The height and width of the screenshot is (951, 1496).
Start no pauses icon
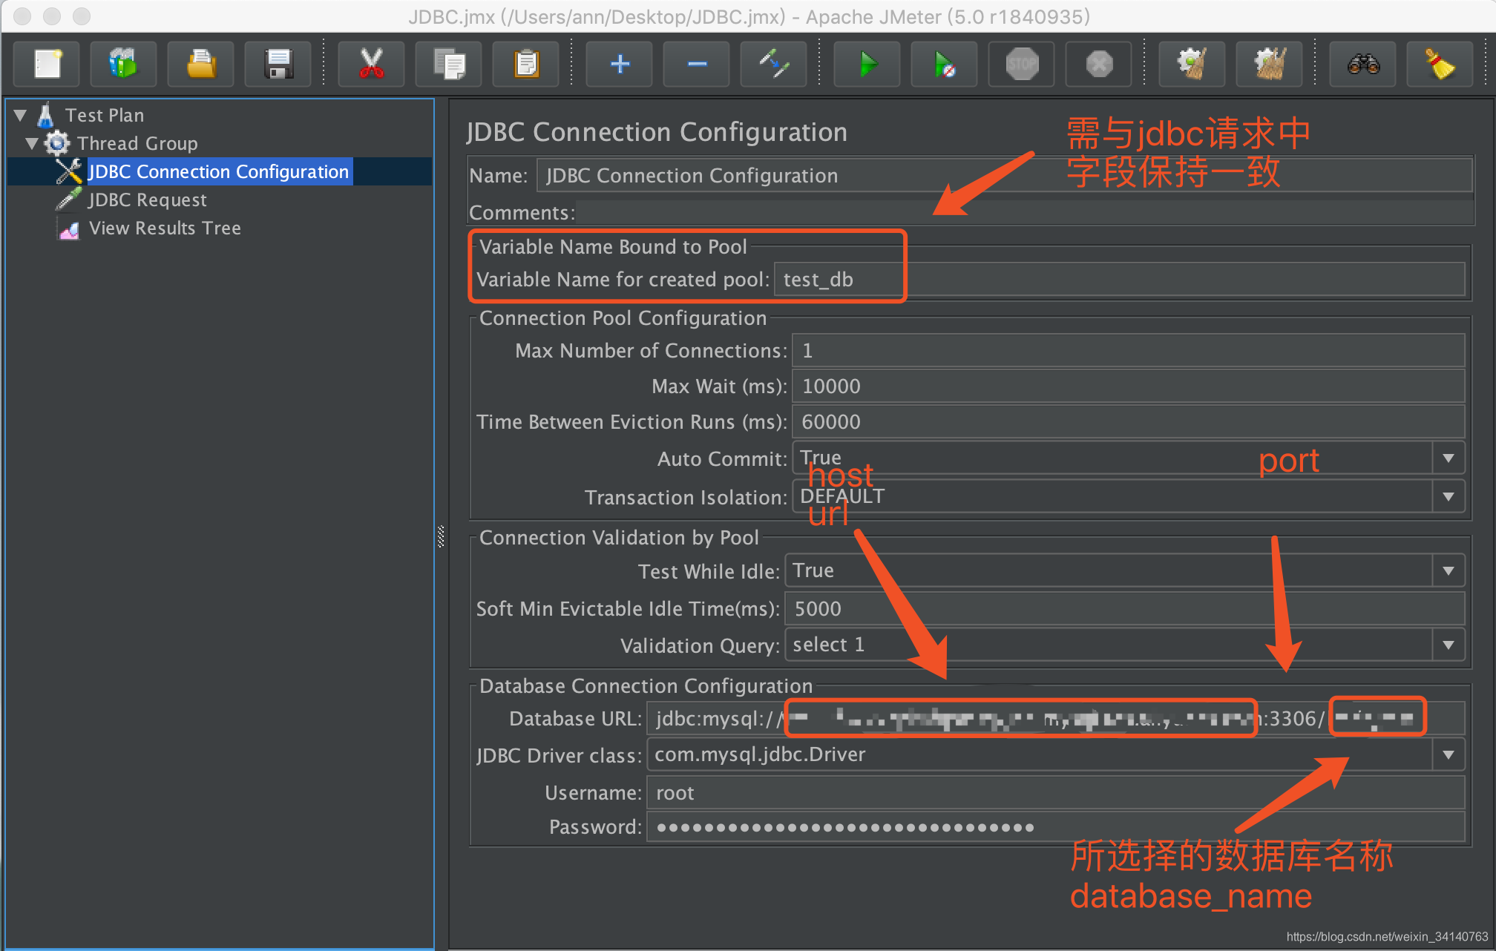[x=945, y=64]
